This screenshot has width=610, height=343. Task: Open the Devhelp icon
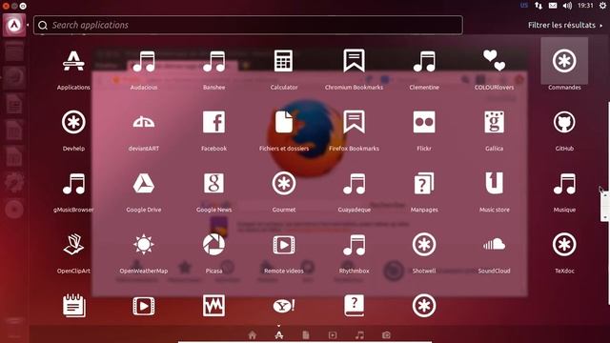[x=73, y=122]
